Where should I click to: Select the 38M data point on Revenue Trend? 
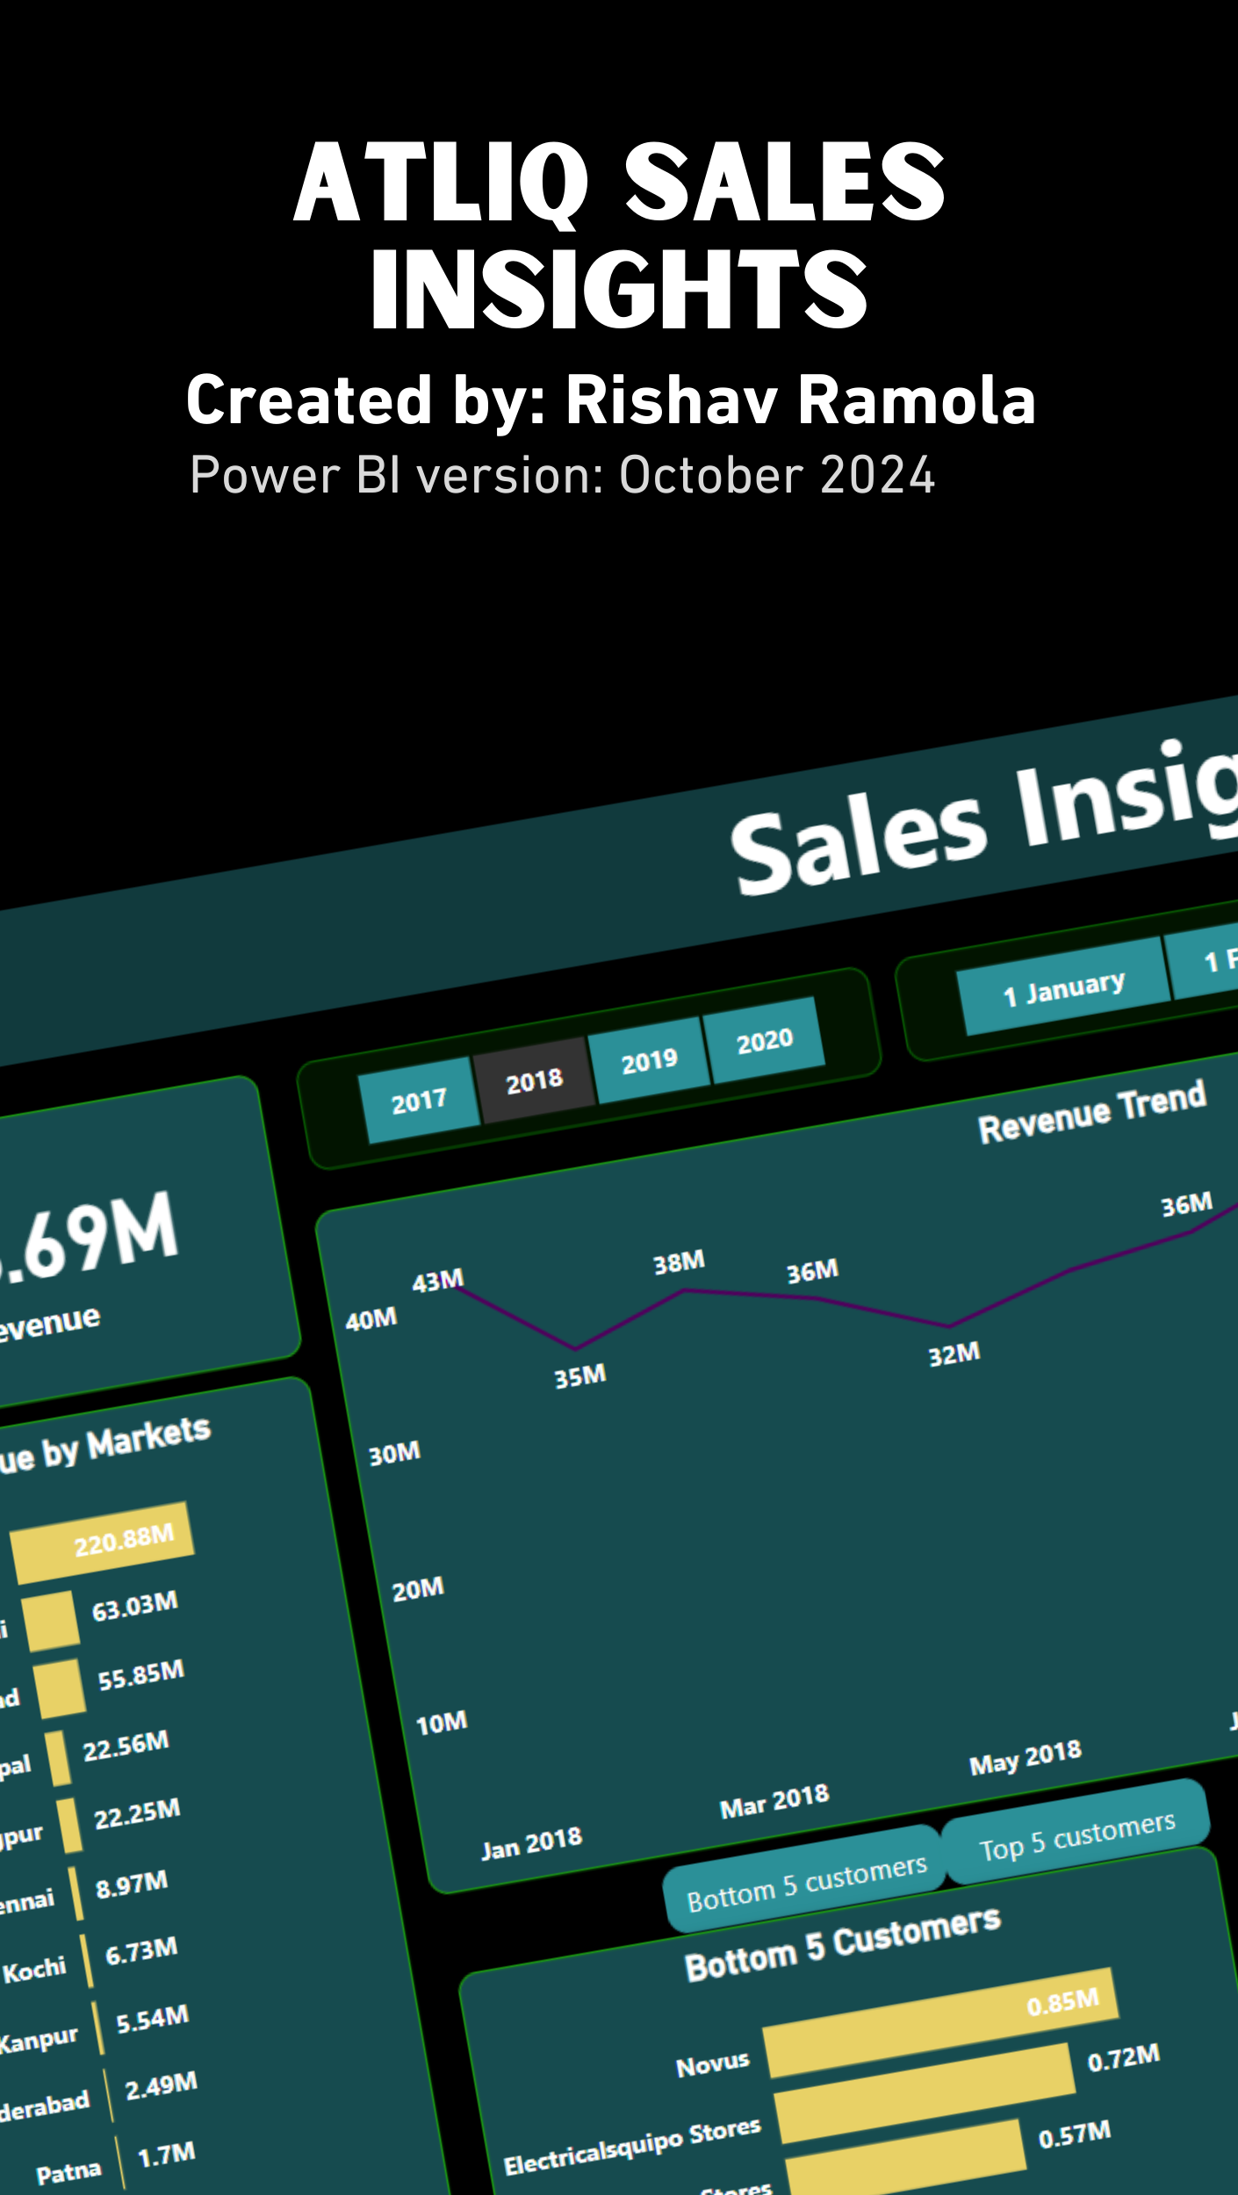click(686, 1290)
